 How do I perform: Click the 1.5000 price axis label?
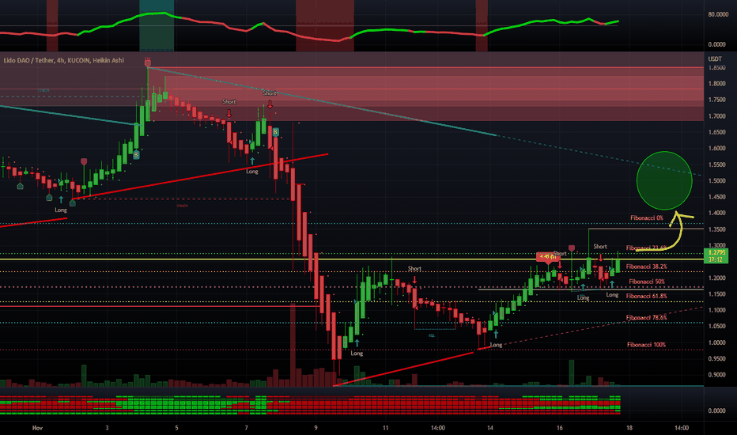716,181
